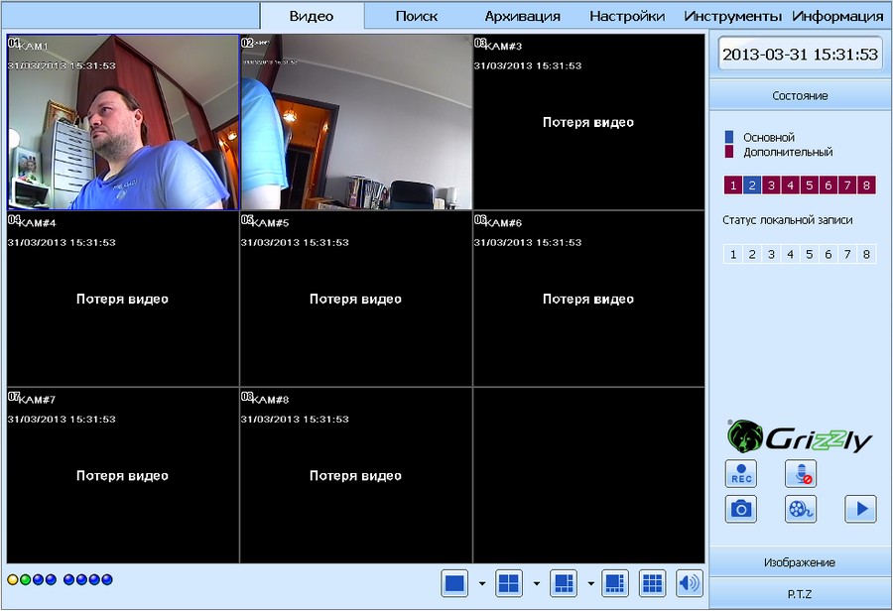Image resolution: width=893 pixels, height=611 pixels.
Task: Open the Настройки tab
Action: [627, 16]
